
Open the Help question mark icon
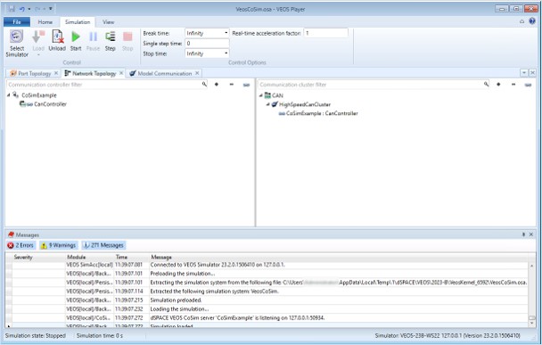[x=532, y=21]
